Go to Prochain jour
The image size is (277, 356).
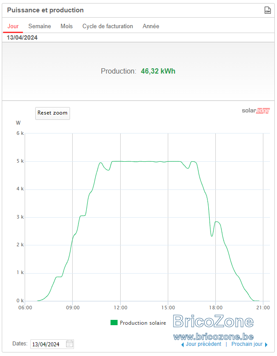(247, 344)
